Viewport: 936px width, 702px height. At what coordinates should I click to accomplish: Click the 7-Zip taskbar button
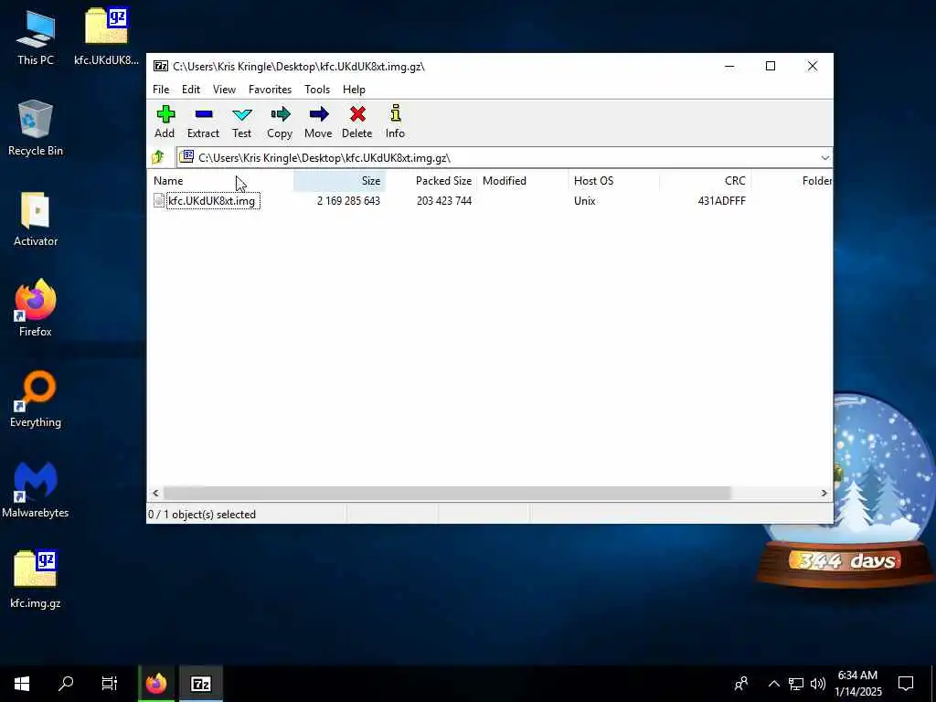(x=200, y=684)
